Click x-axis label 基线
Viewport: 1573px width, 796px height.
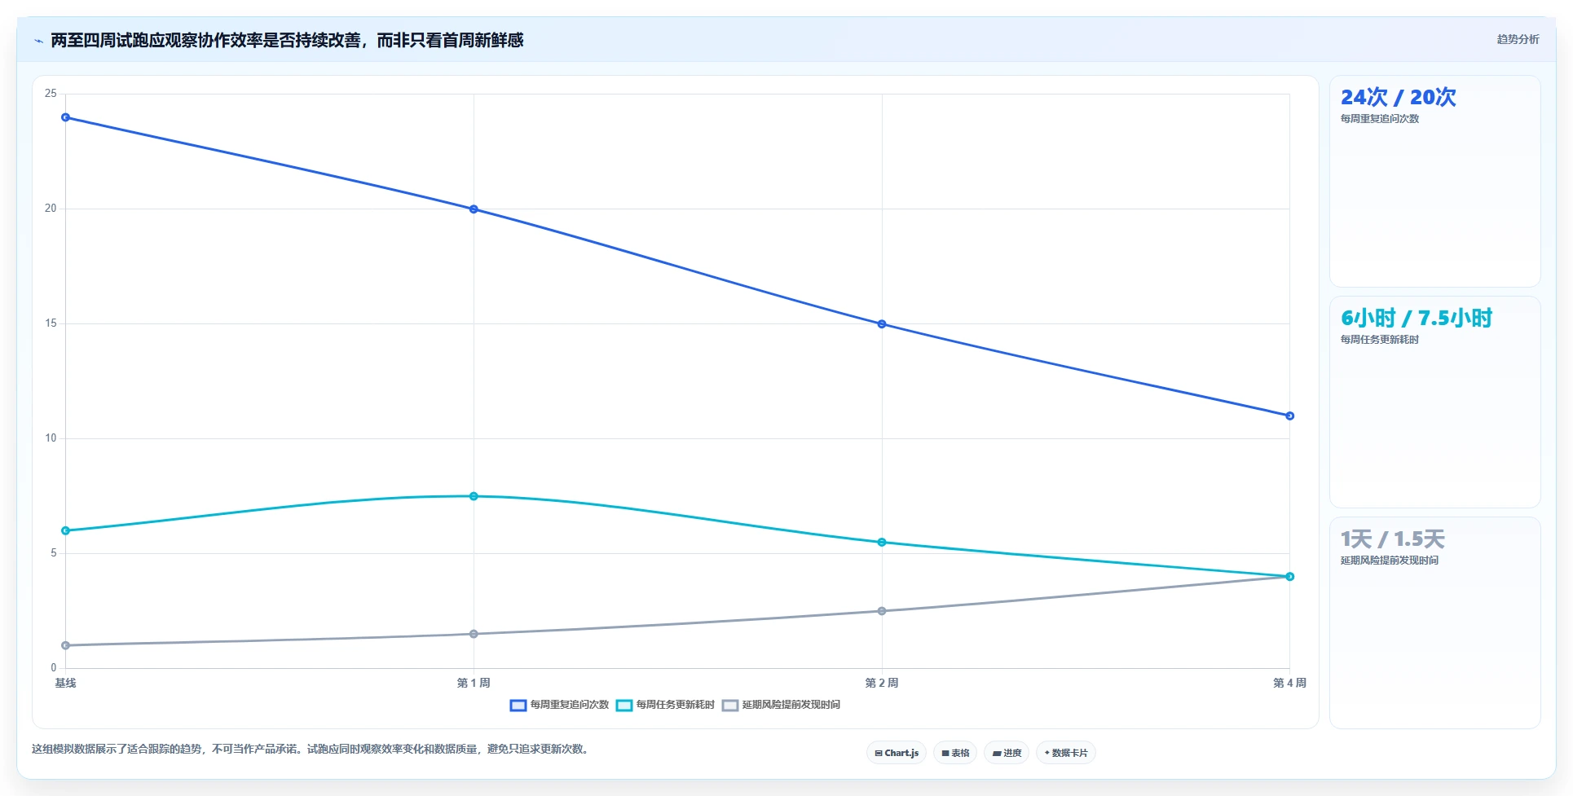tap(65, 683)
